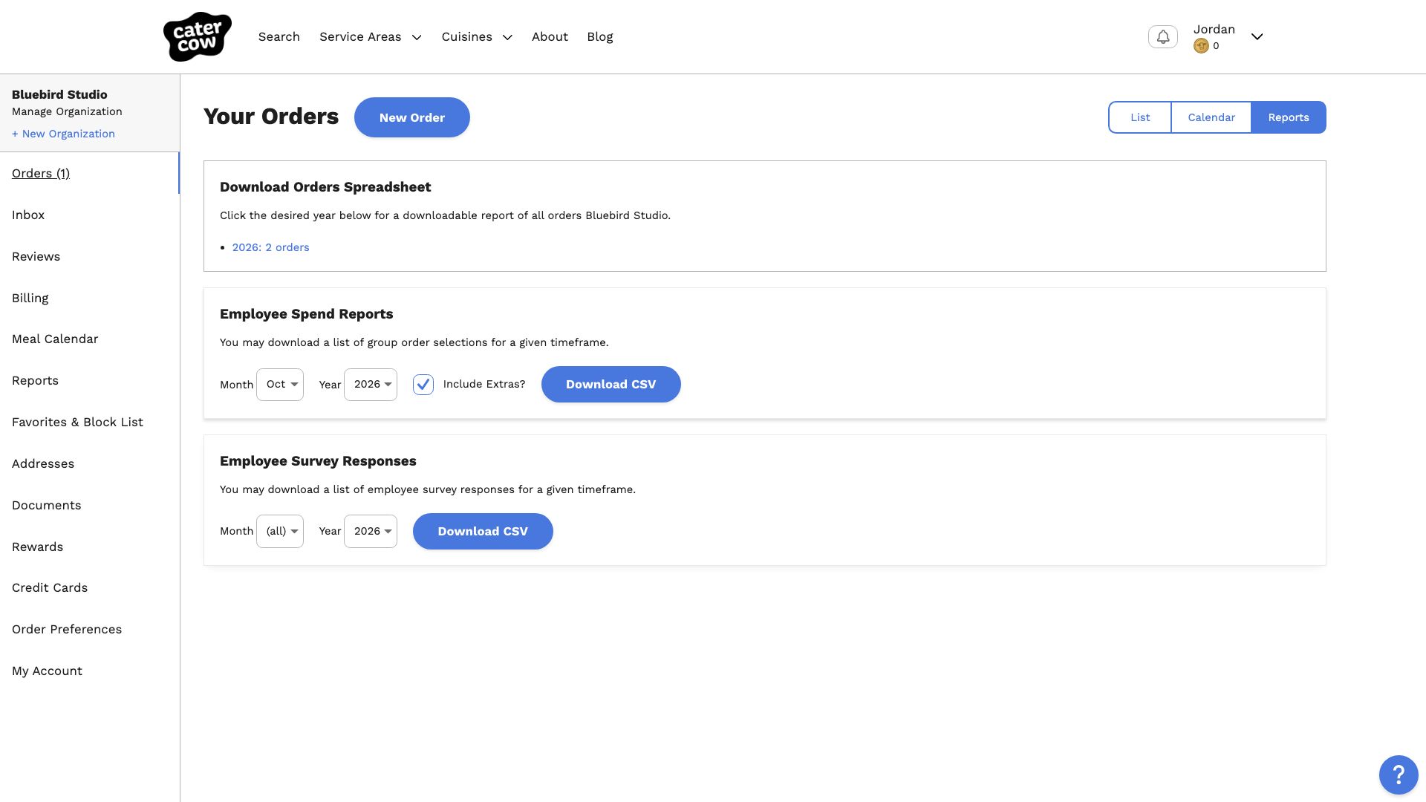Image resolution: width=1426 pixels, height=802 pixels.
Task: Open the notifications bell
Action: pos(1162,36)
